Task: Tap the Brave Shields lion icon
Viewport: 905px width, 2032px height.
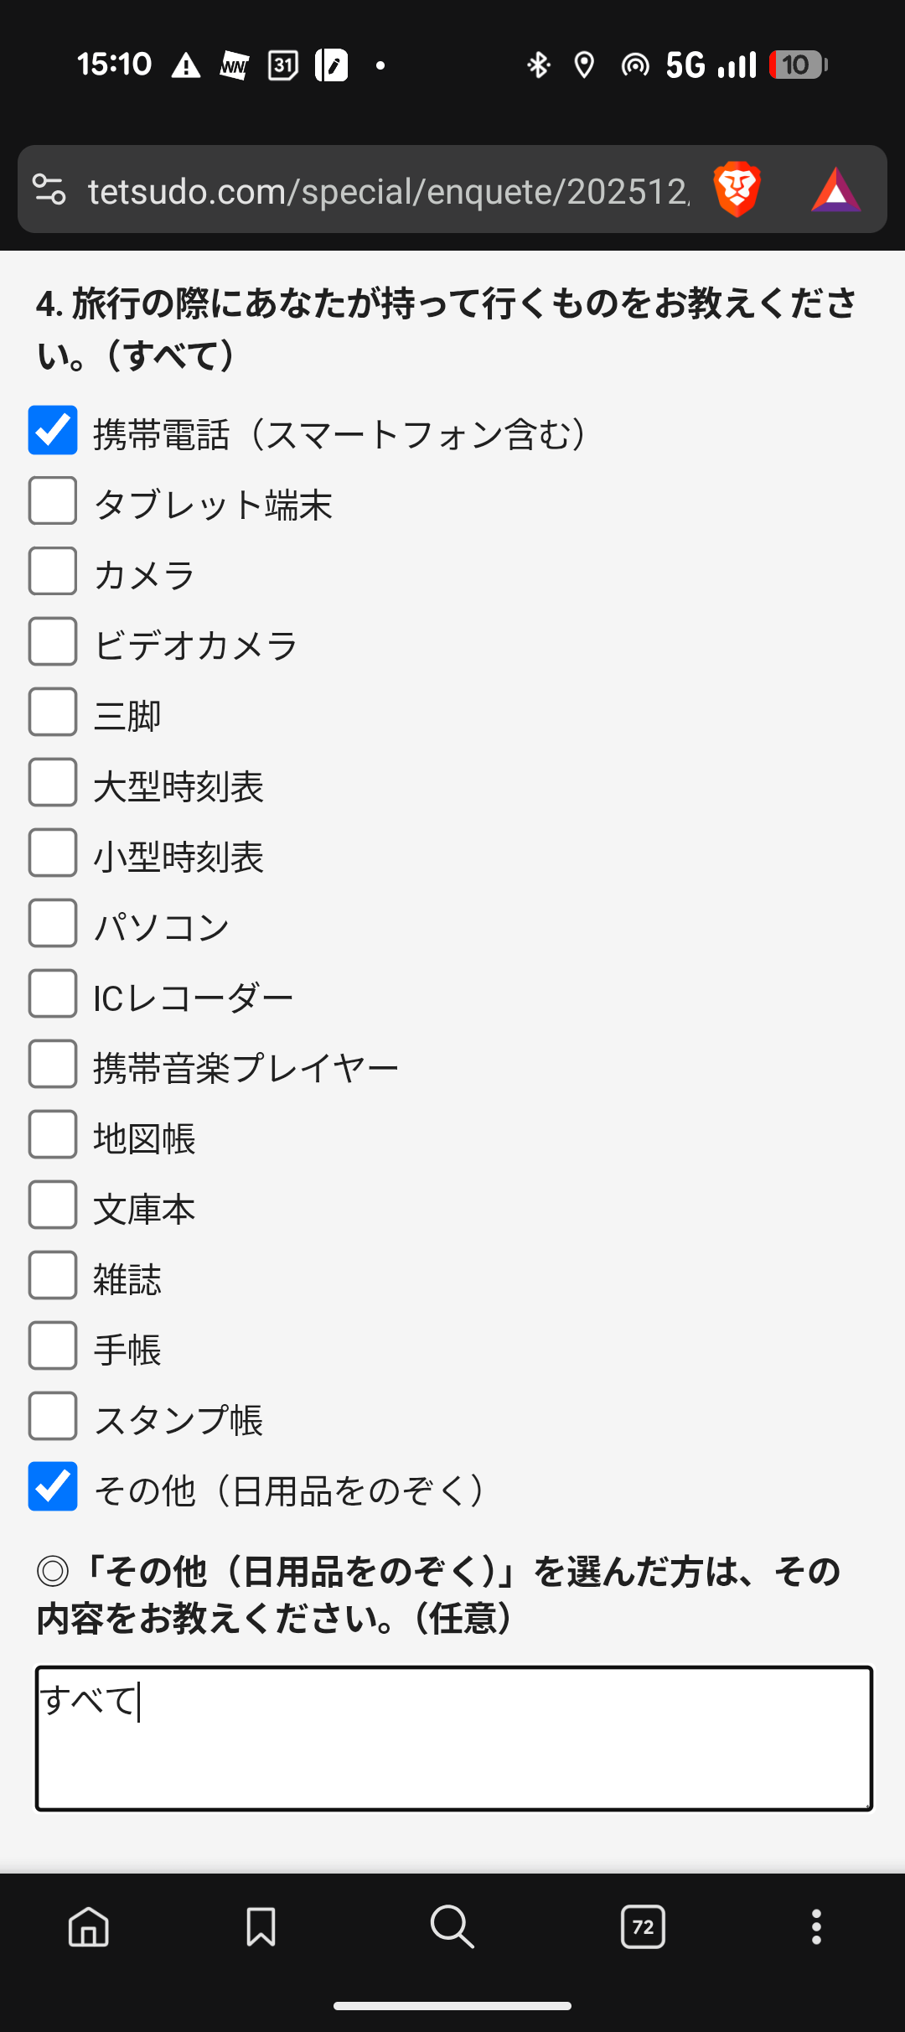Action: [737, 189]
